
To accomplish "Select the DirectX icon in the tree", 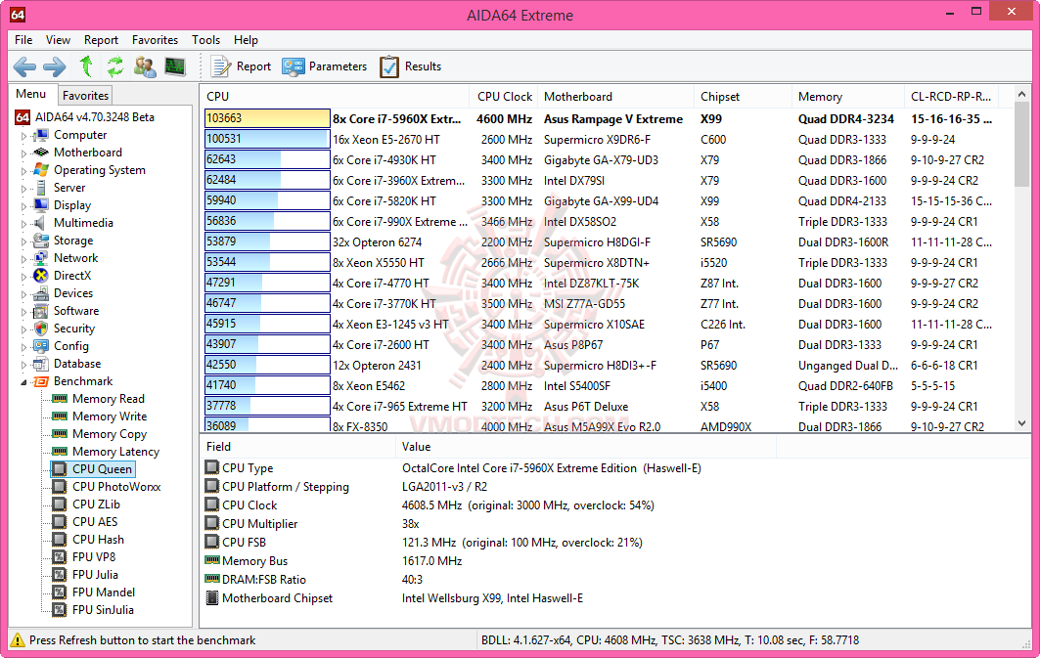I will pyautogui.click(x=41, y=276).
